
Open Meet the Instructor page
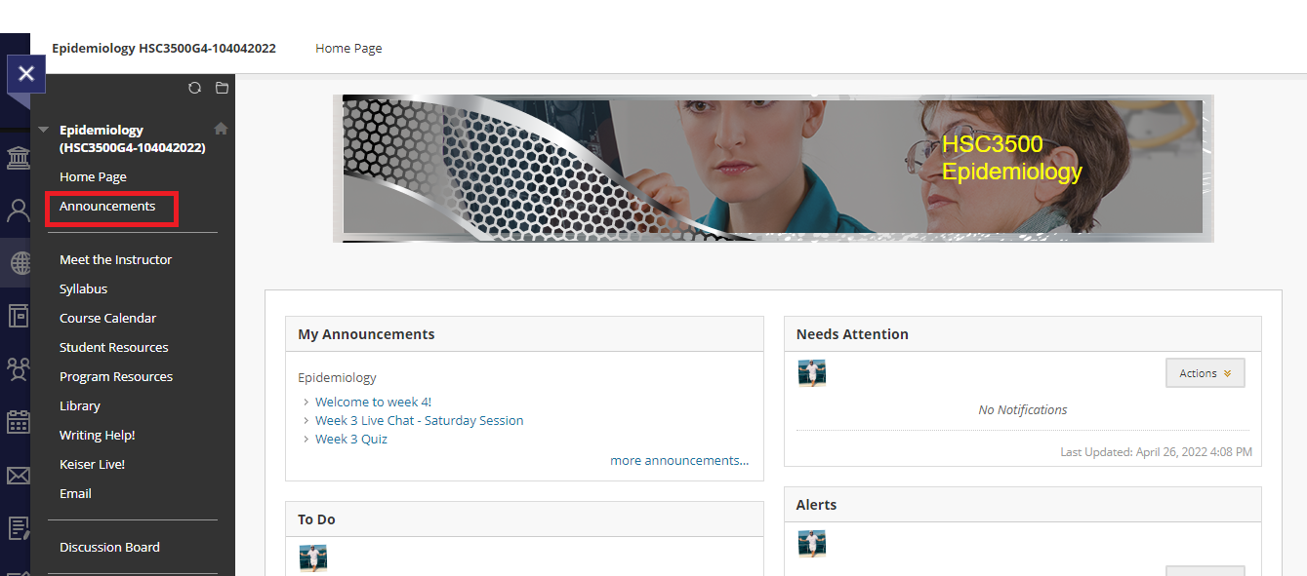pyautogui.click(x=115, y=259)
